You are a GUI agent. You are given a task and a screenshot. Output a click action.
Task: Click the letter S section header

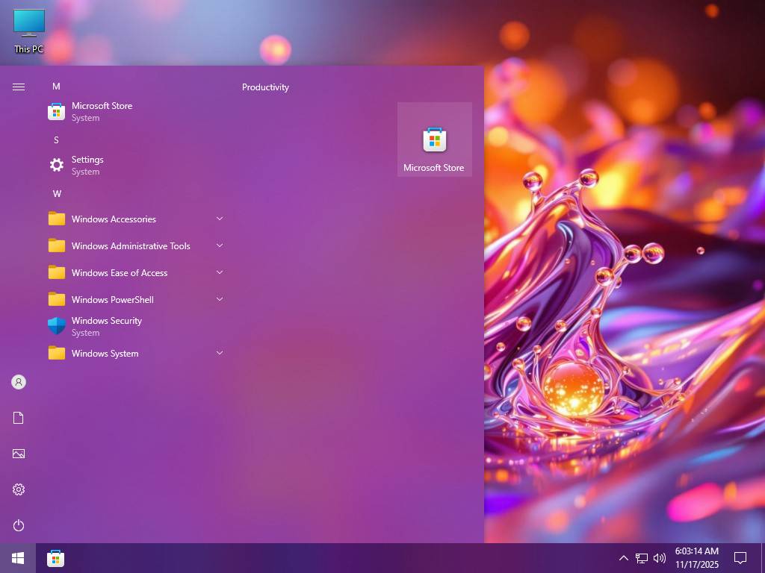point(56,140)
